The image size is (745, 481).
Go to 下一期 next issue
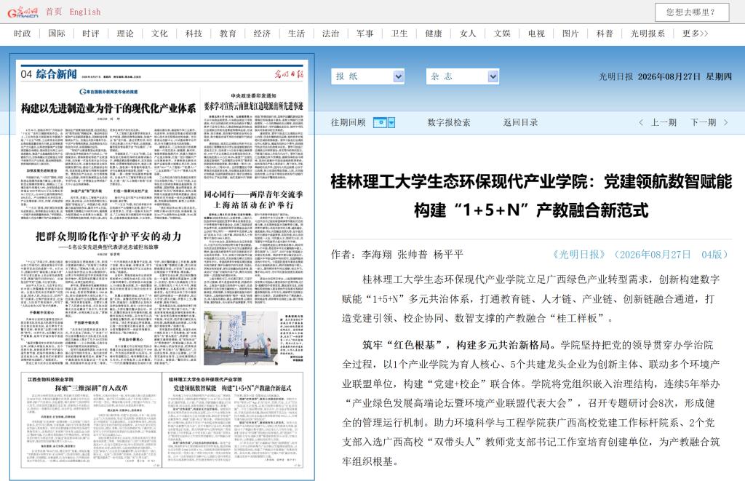pos(709,123)
